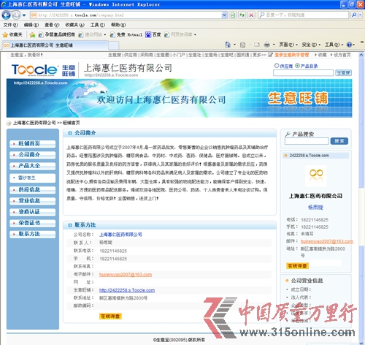Click the 产品搜索 text input field
This screenshot has height=345, width=365.
coord(307,141)
